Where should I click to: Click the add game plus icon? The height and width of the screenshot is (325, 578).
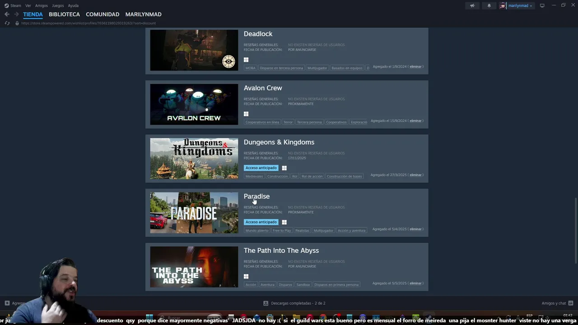coord(7,303)
